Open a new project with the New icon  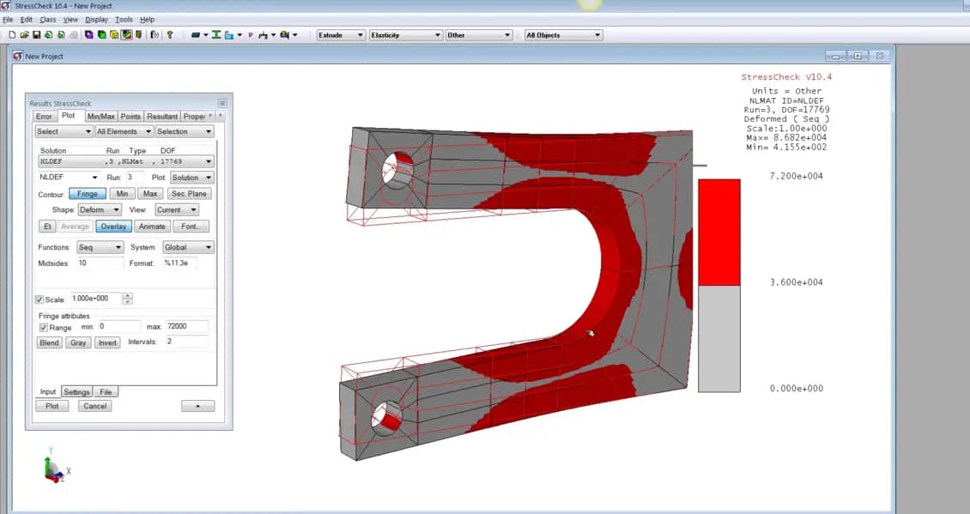coord(13,34)
